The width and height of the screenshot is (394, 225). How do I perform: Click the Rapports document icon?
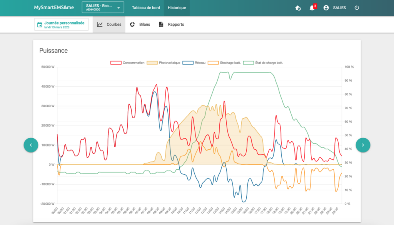(x=161, y=24)
